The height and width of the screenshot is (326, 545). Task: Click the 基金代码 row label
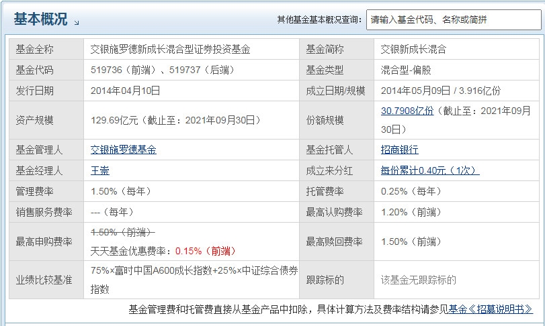click(x=34, y=70)
